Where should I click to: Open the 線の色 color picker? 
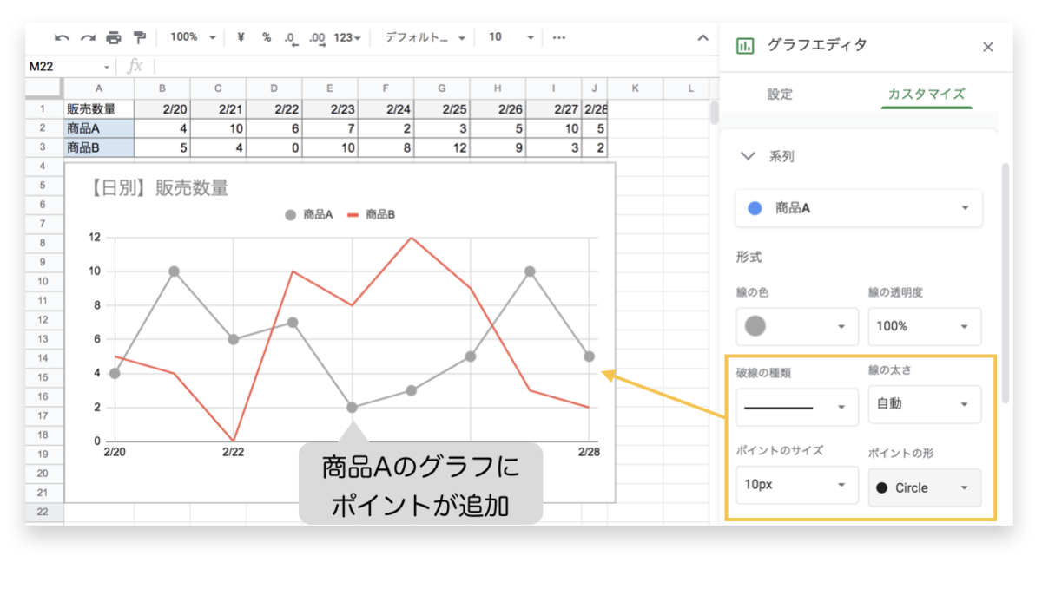coord(797,326)
